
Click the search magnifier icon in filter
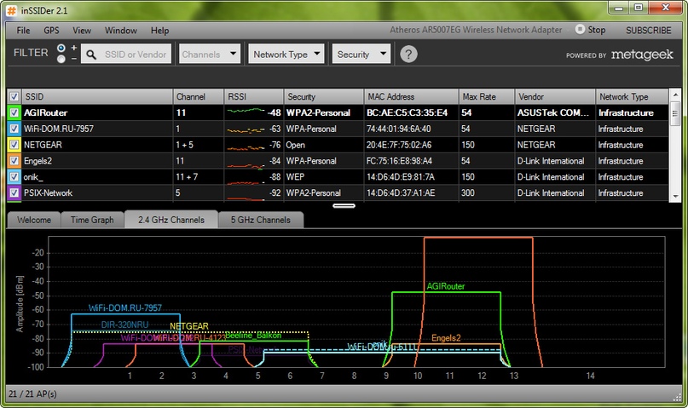point(91,55)
